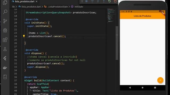Click 'void dispose()' on line 29

(34, 53)
